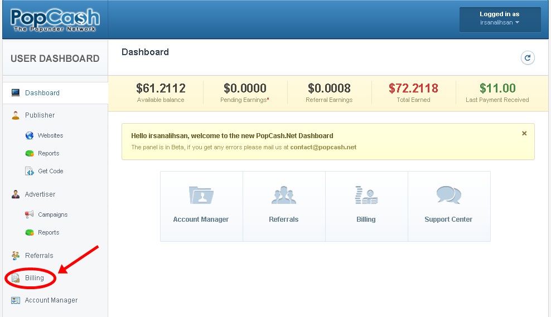Click the PopCash logo

tap(55, 20)
